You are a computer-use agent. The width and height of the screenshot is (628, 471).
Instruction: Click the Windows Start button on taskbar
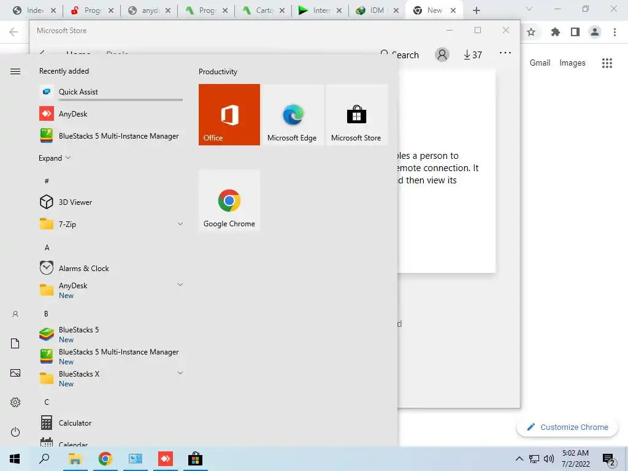15,459
